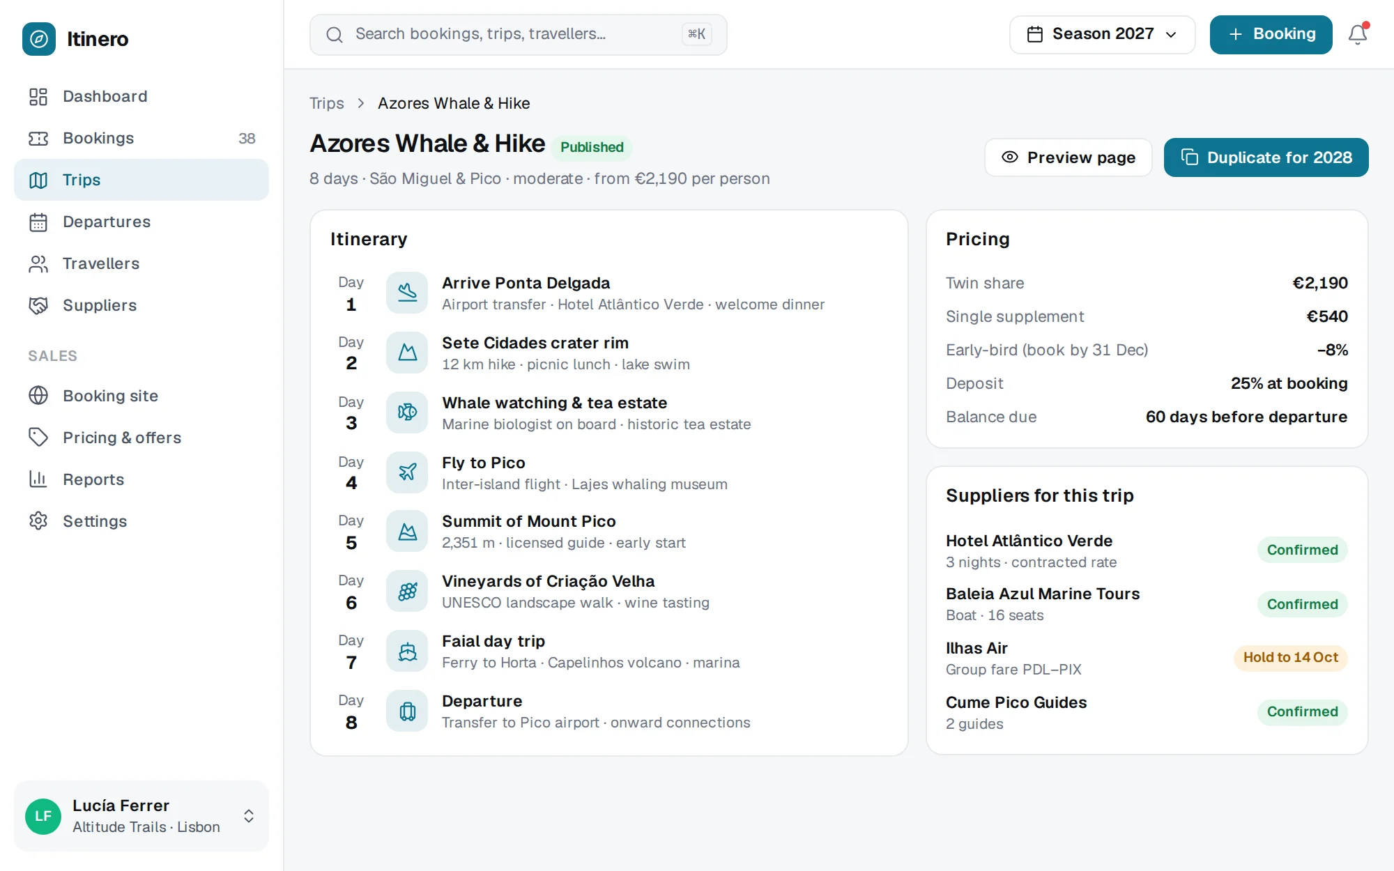
Task: Click the Departure itinerary title
Action: click(482, 701)
